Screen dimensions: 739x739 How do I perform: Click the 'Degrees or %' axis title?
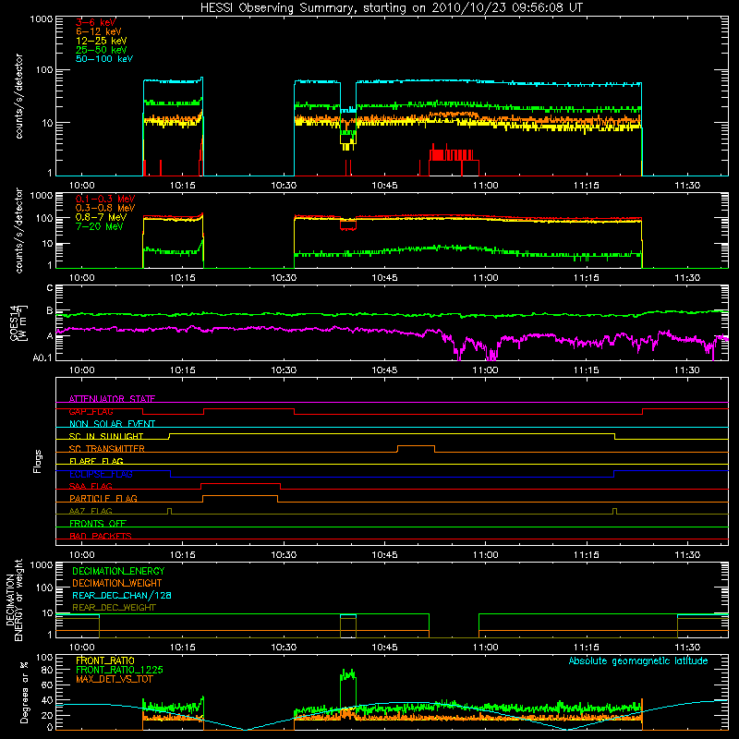coord(24,693)
